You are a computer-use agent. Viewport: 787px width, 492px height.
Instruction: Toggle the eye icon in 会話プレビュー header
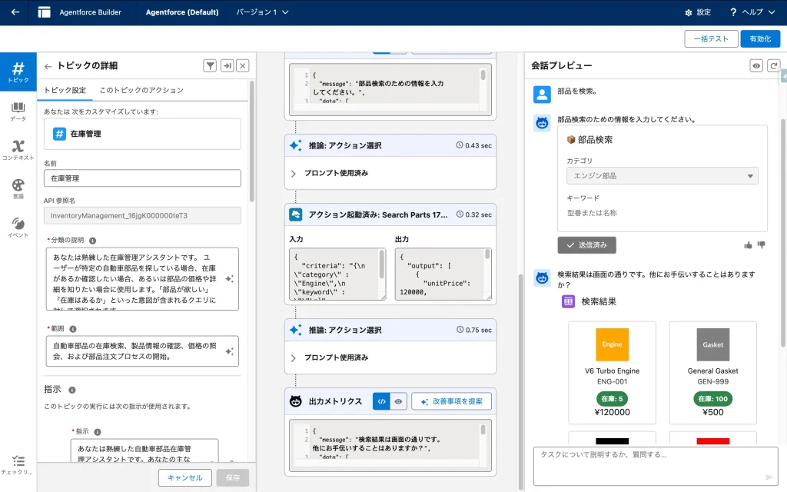coord(756,66)
